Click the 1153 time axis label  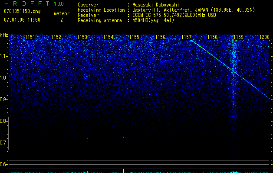82,37
